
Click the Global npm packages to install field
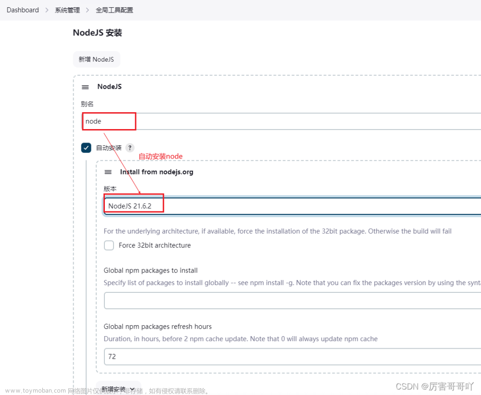click(x=292, y=301)
